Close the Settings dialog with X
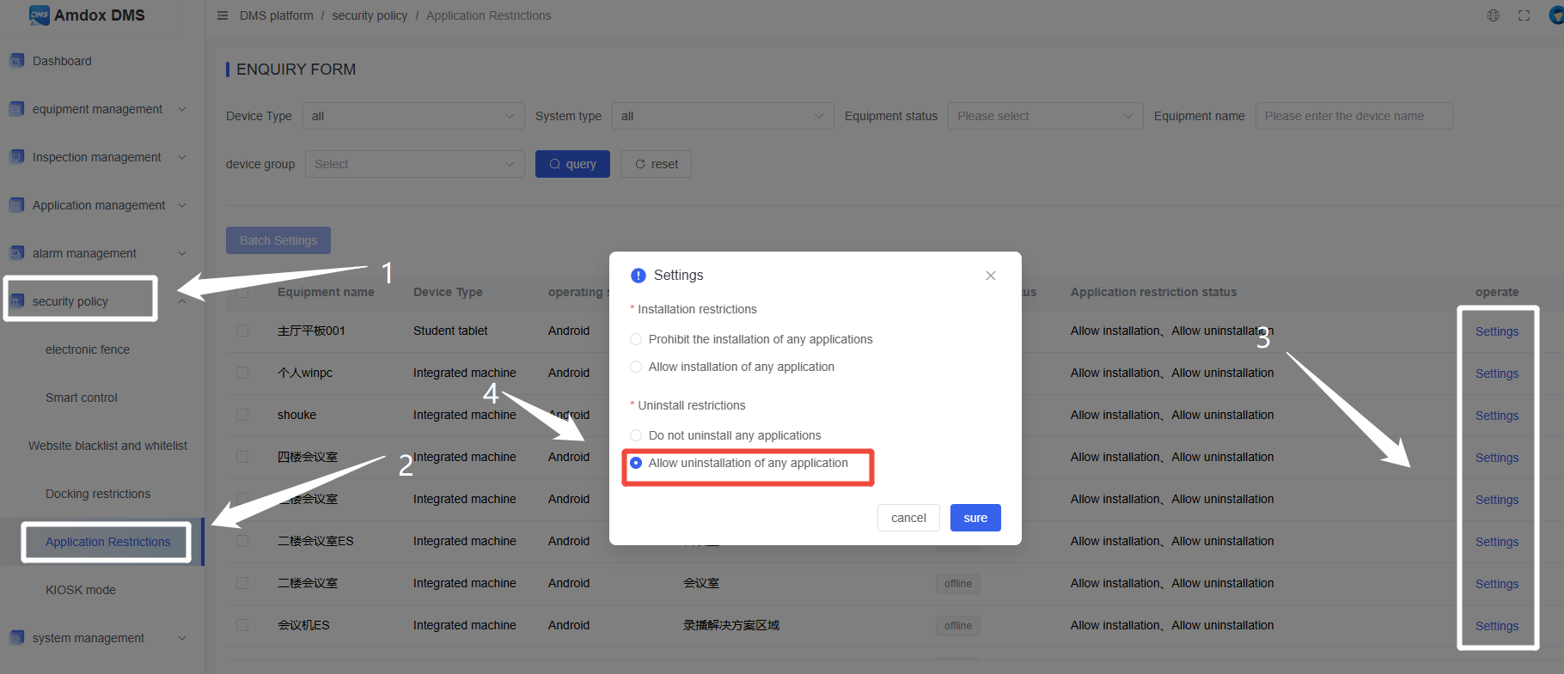The width and height of the screenshot is (1564, 674). (x=991, y=276)
